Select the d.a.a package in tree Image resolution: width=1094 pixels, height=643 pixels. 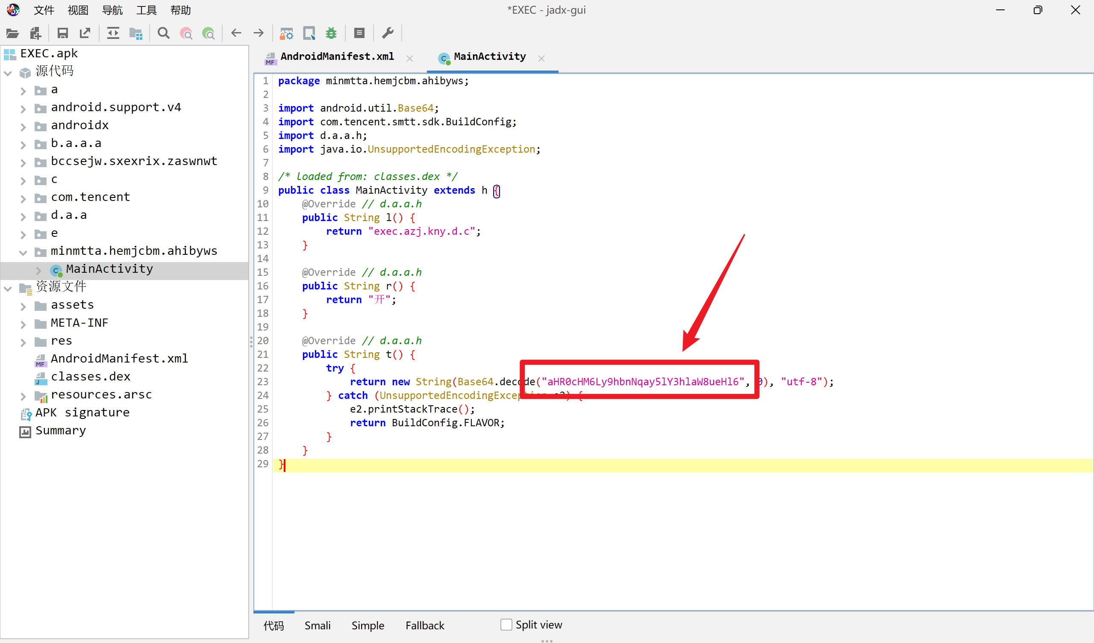69,215
